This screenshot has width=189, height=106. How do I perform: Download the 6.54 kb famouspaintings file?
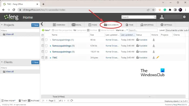[x=154, y=46]
